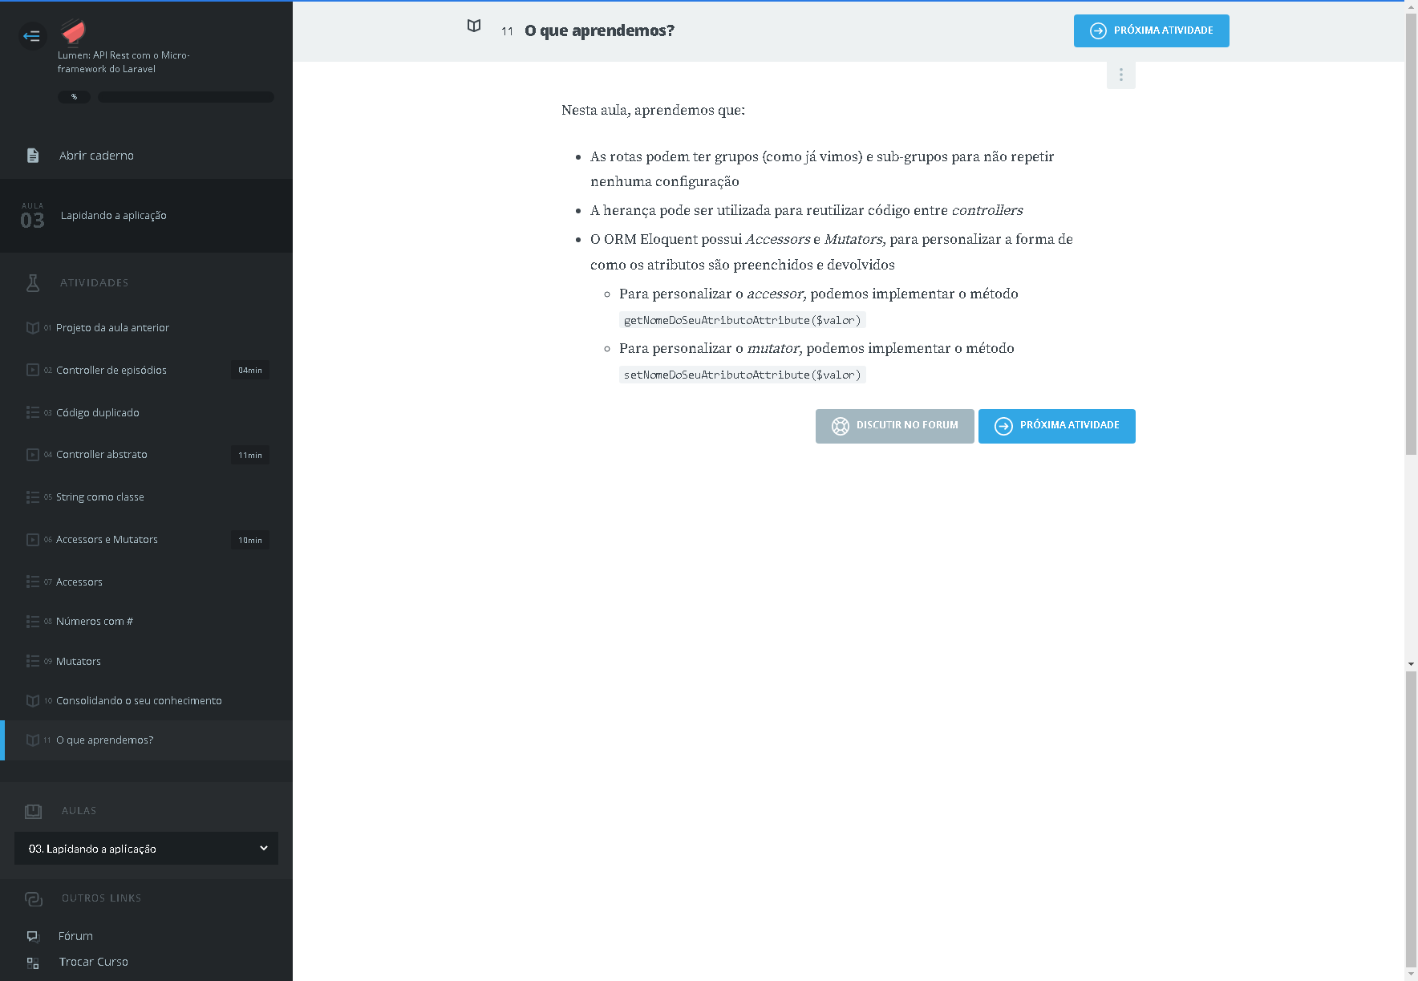The width and height of the screenshot is (1418, 981).
Task: Select the Accessors e Mutators activity
Action: (107, 540)
